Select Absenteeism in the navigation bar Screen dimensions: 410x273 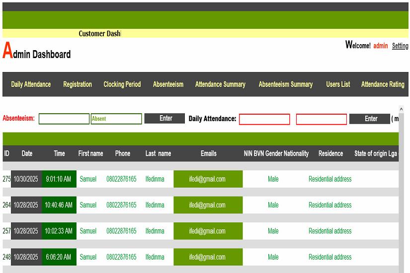168,84
